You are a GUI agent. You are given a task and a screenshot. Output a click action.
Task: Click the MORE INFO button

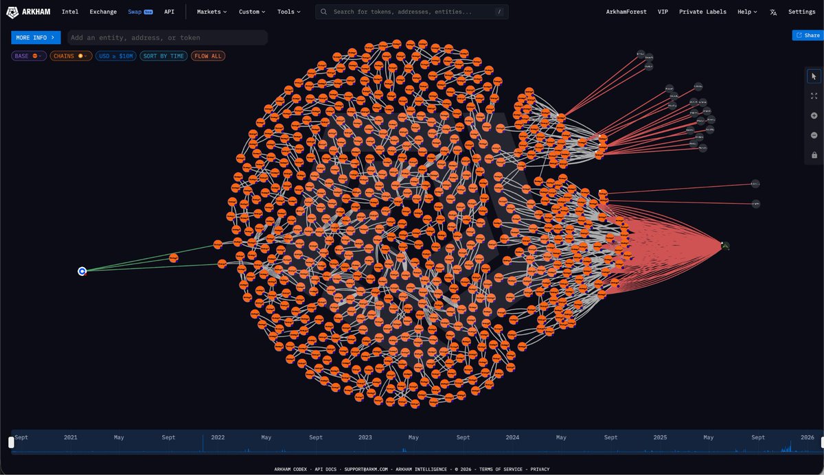[36, 38]
